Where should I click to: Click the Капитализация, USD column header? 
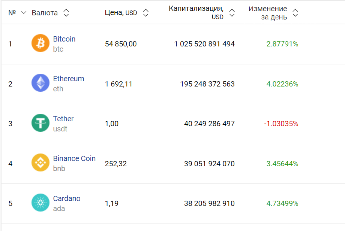[196, 12]
